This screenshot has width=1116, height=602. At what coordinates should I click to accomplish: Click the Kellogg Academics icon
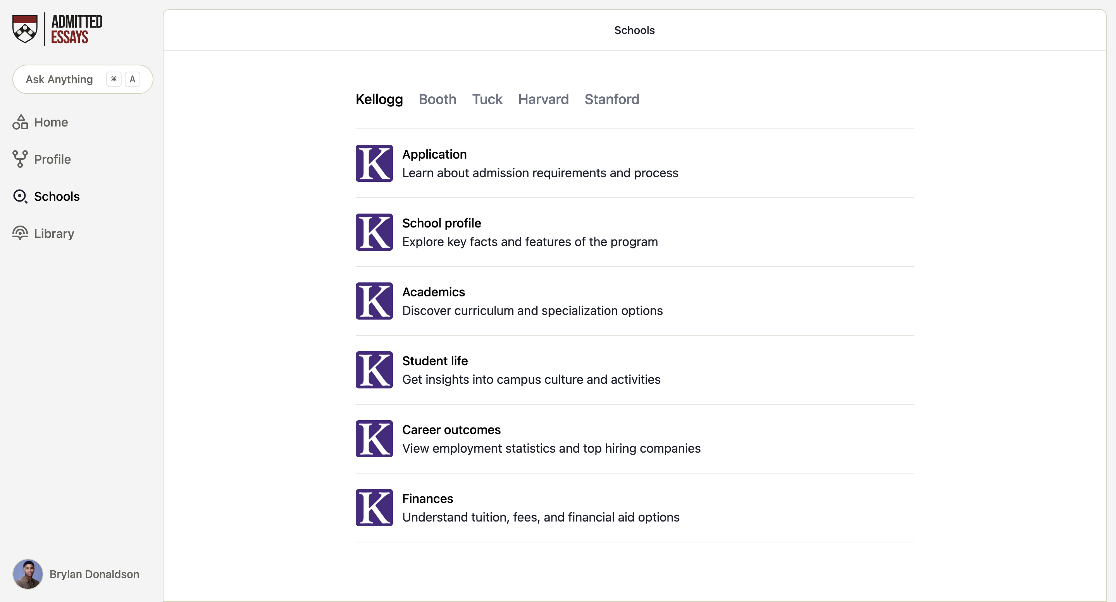374,300
